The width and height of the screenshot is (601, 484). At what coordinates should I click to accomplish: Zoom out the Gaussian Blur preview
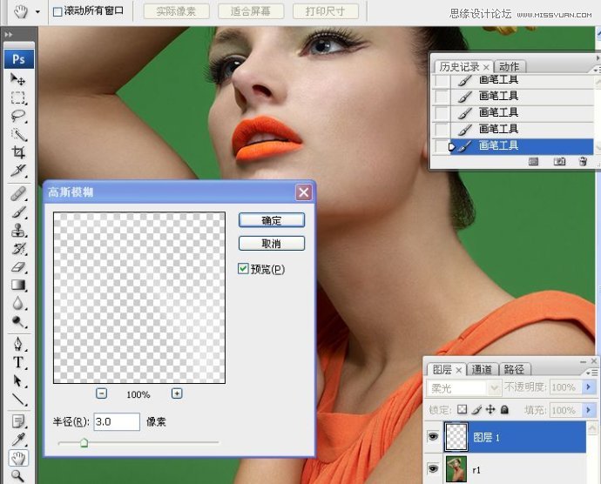[101, 393]
